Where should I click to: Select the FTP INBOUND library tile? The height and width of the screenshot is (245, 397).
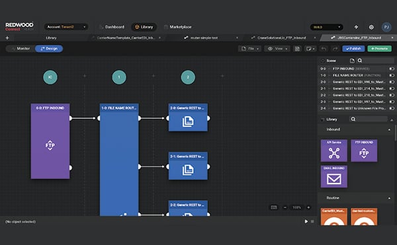point(364,151)
